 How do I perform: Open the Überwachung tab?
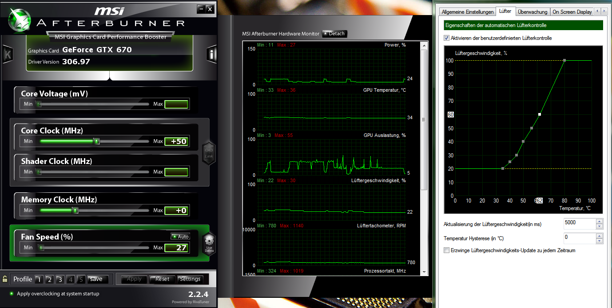[533, 12]
